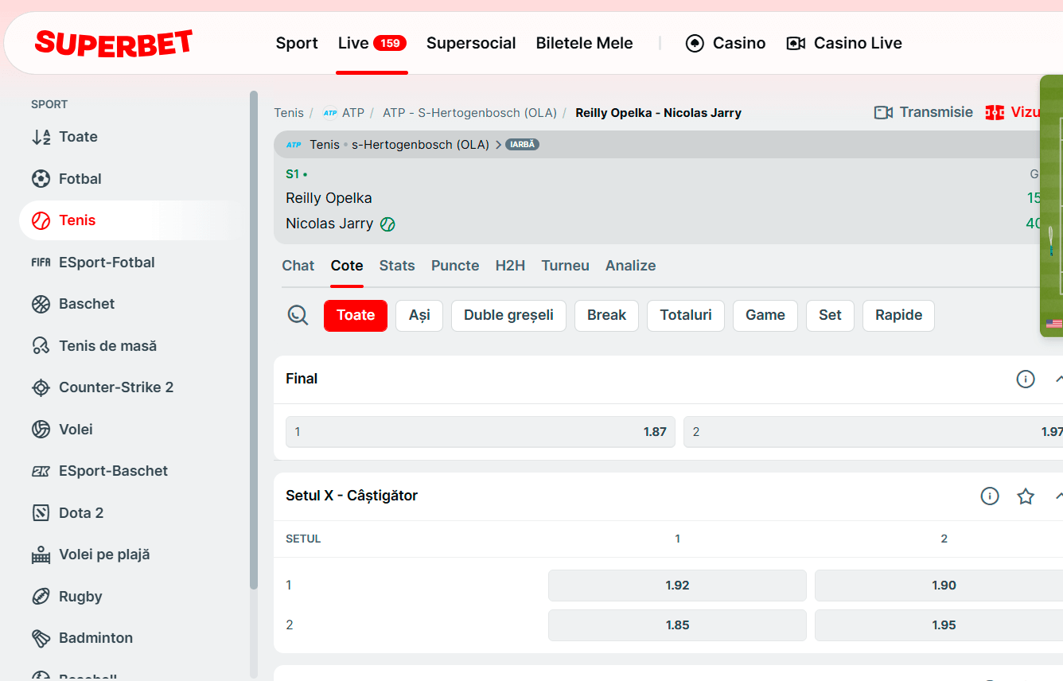The image size is (1063, 681).
Task: Switch to the Stats tab
Action: click(397, 266)
